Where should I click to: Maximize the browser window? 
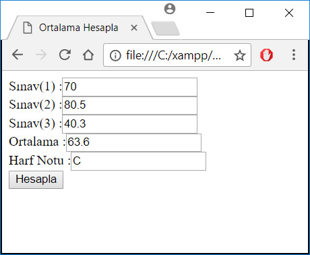pyautogui.click(x=249, y=13)
